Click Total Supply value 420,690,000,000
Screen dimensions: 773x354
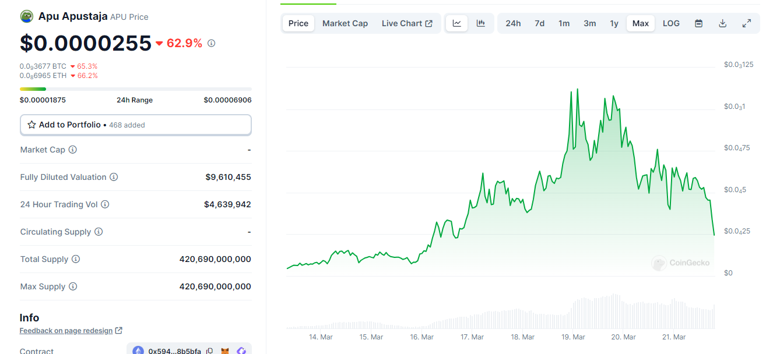click(215, 259)
